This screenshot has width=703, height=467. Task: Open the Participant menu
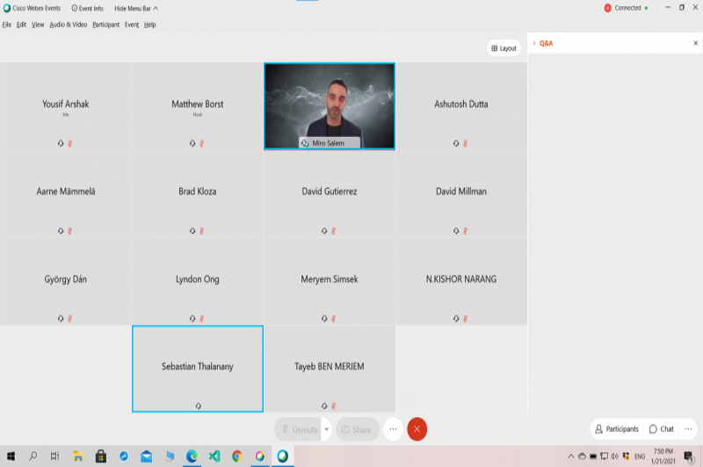(105, 25)
